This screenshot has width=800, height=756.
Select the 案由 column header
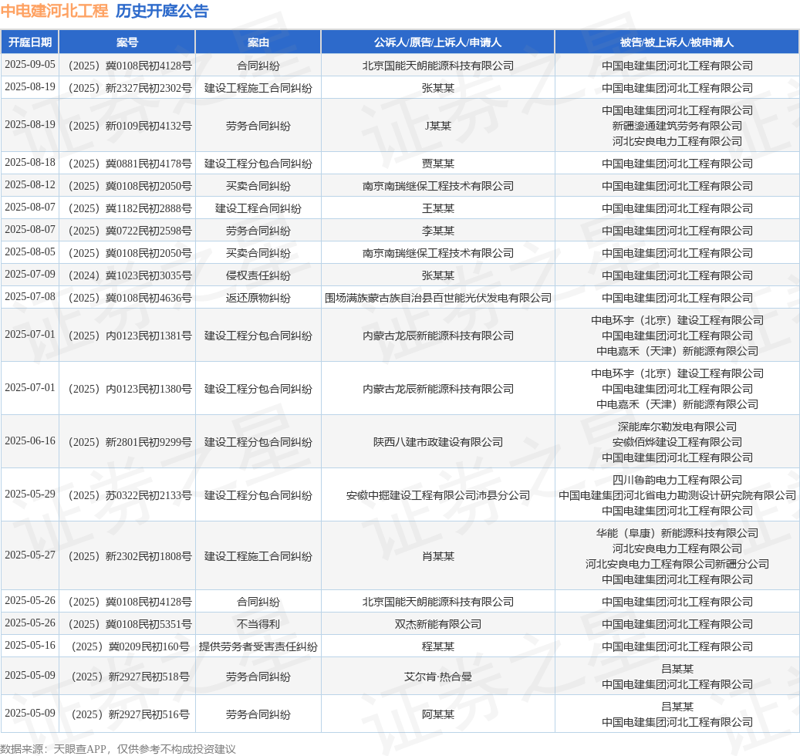[x=258, y=42]
